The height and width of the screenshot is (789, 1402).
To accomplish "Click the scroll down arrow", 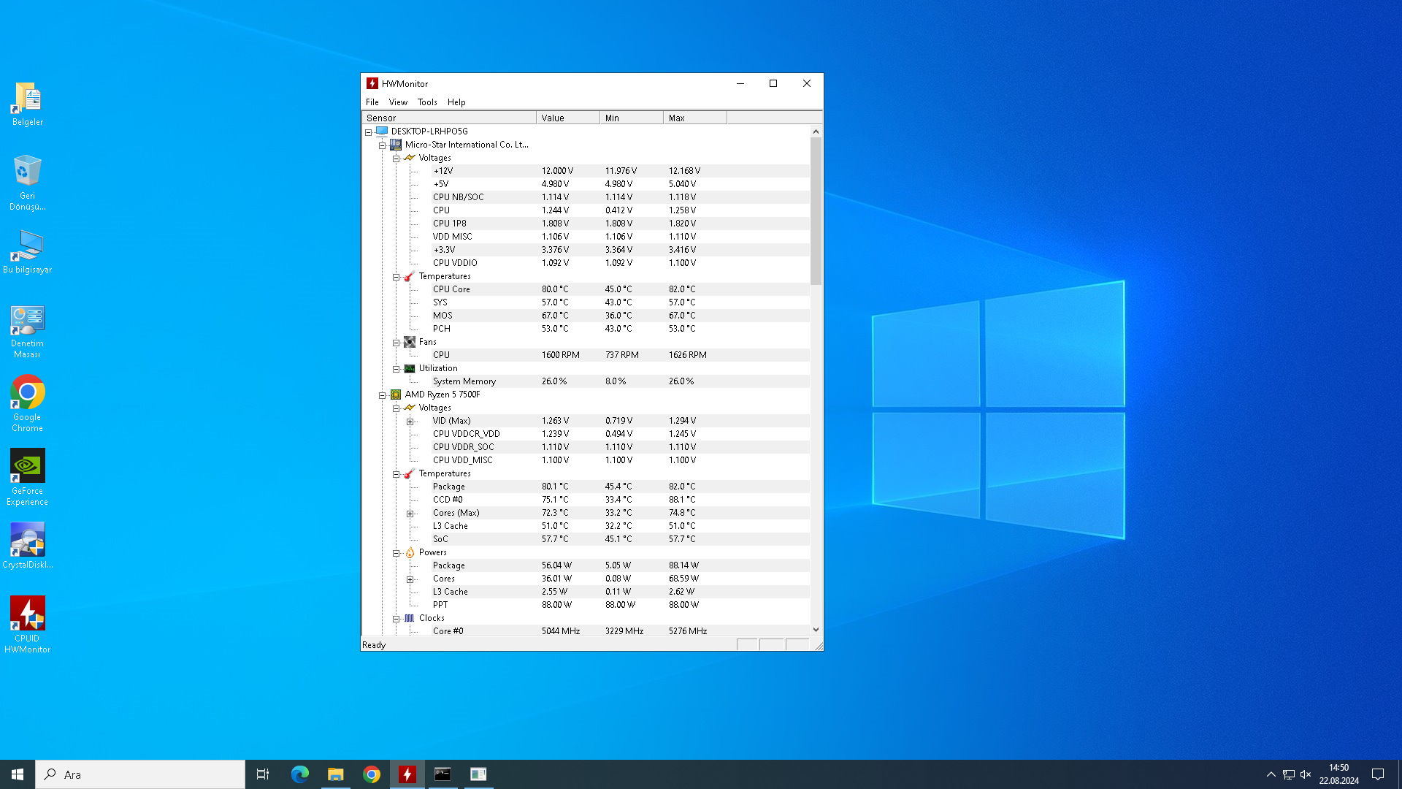I will pyautogui.click(x=816, y=630).
